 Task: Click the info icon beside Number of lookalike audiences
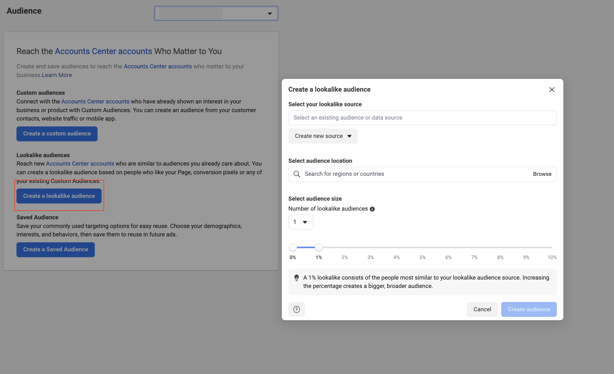[x=372, y=209]
